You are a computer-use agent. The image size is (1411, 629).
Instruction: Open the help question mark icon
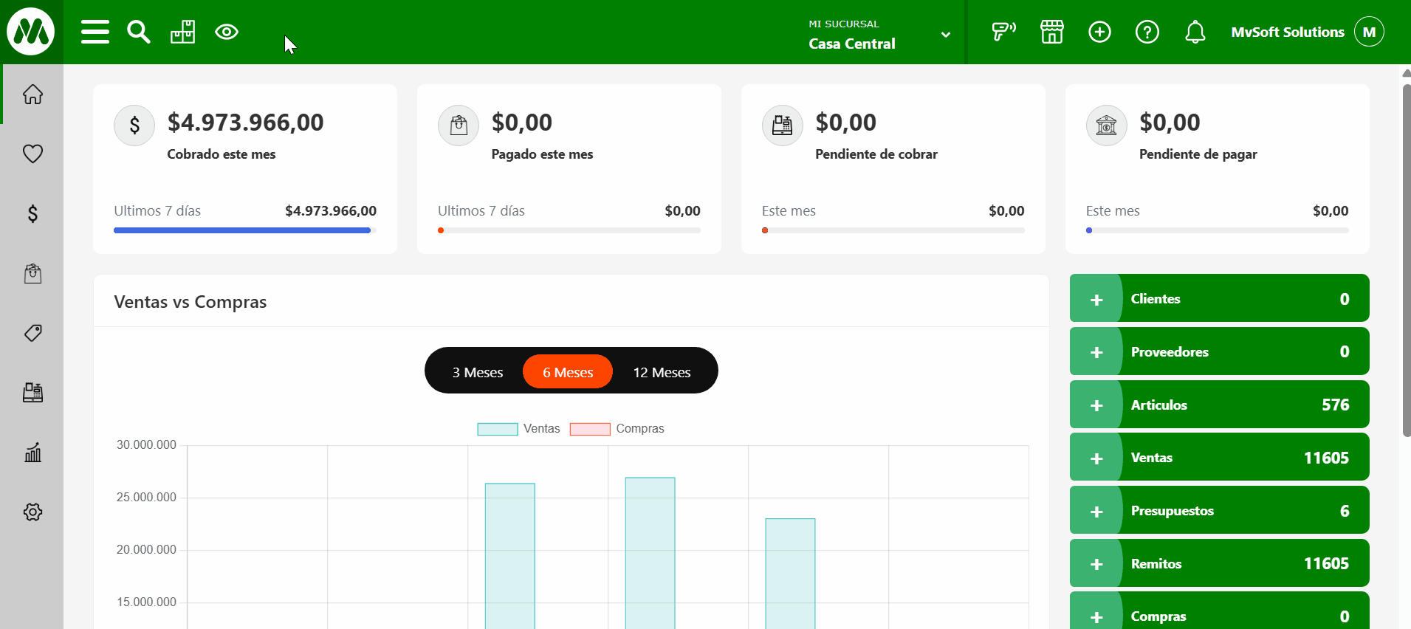coord(1147,32)
